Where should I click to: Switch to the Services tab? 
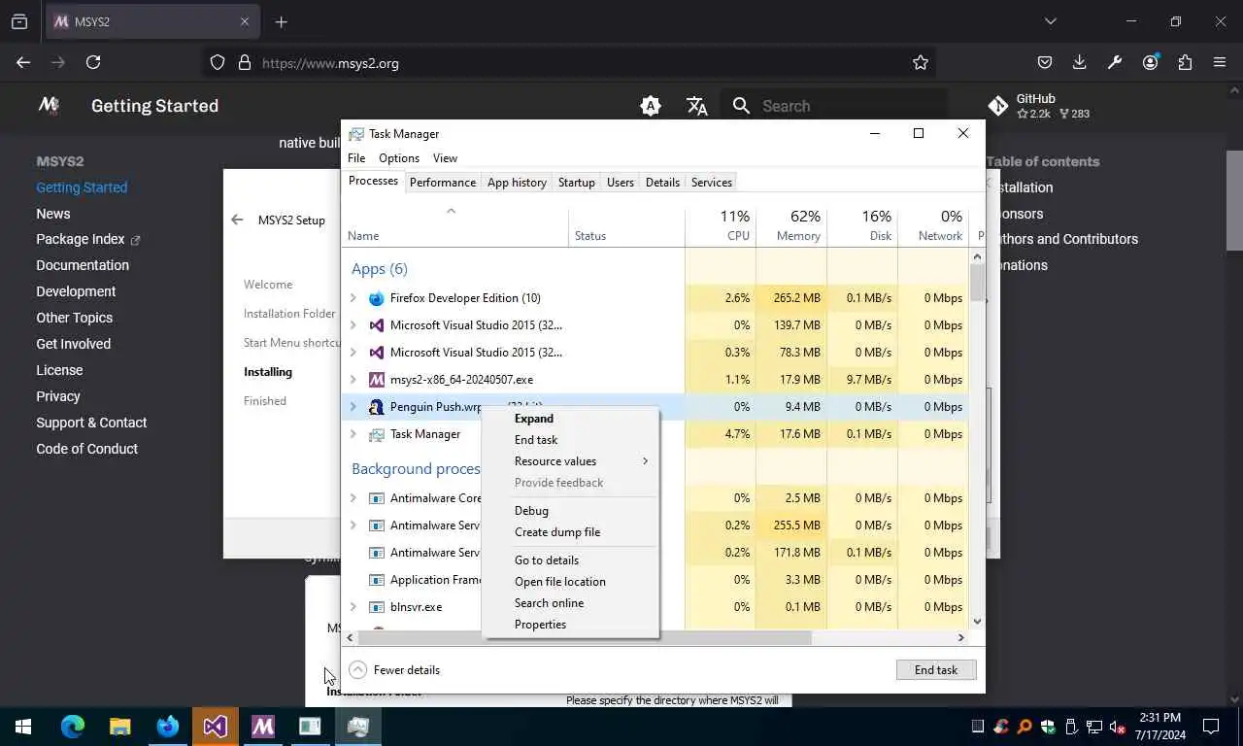[712, 183]
